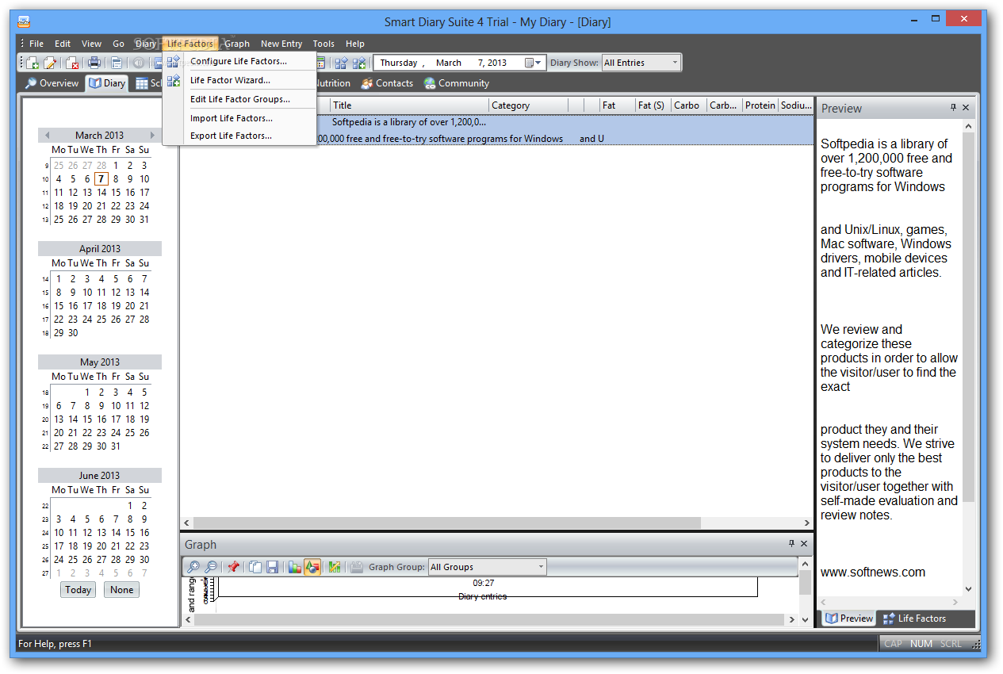This screenshot has height=674, width=1003.
Task: Sort entries by Category column header
Action: click(528, 105)
